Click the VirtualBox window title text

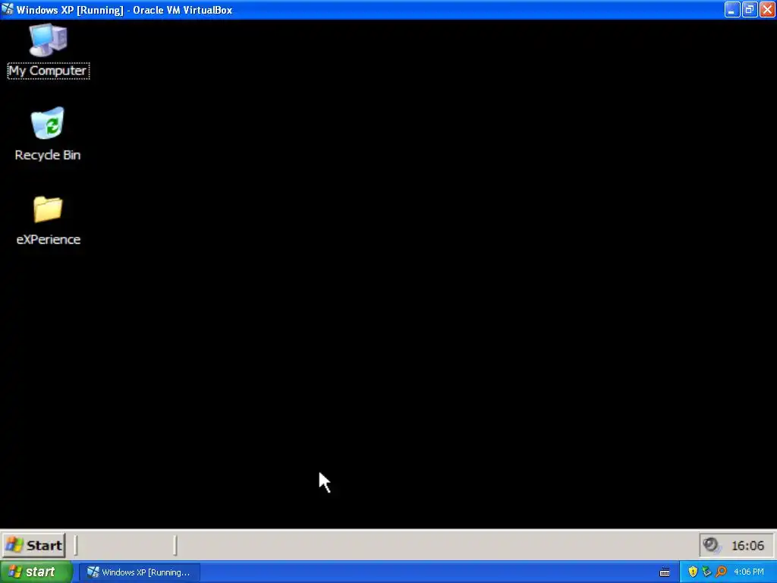point(124,10)
